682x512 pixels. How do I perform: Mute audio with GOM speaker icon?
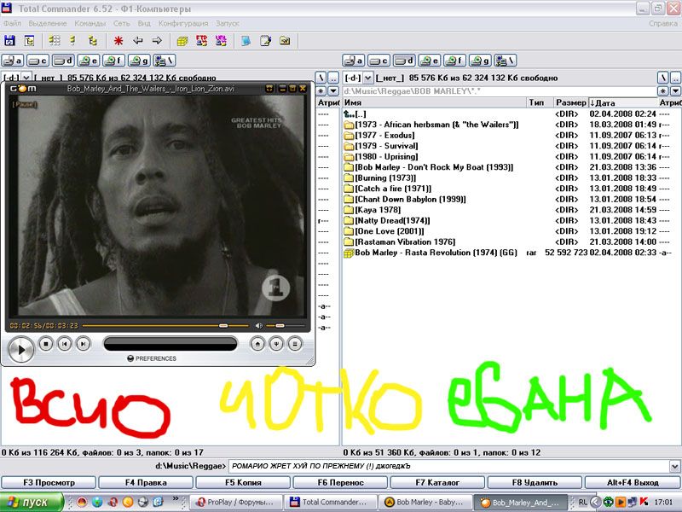[x=259, y=326]
